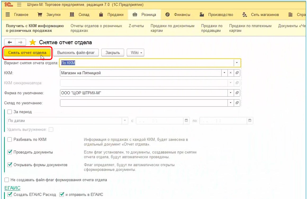Toggle the Разбивать по ККМ checkbox
This screenshot has height=199, width=307.
(10, 140)
